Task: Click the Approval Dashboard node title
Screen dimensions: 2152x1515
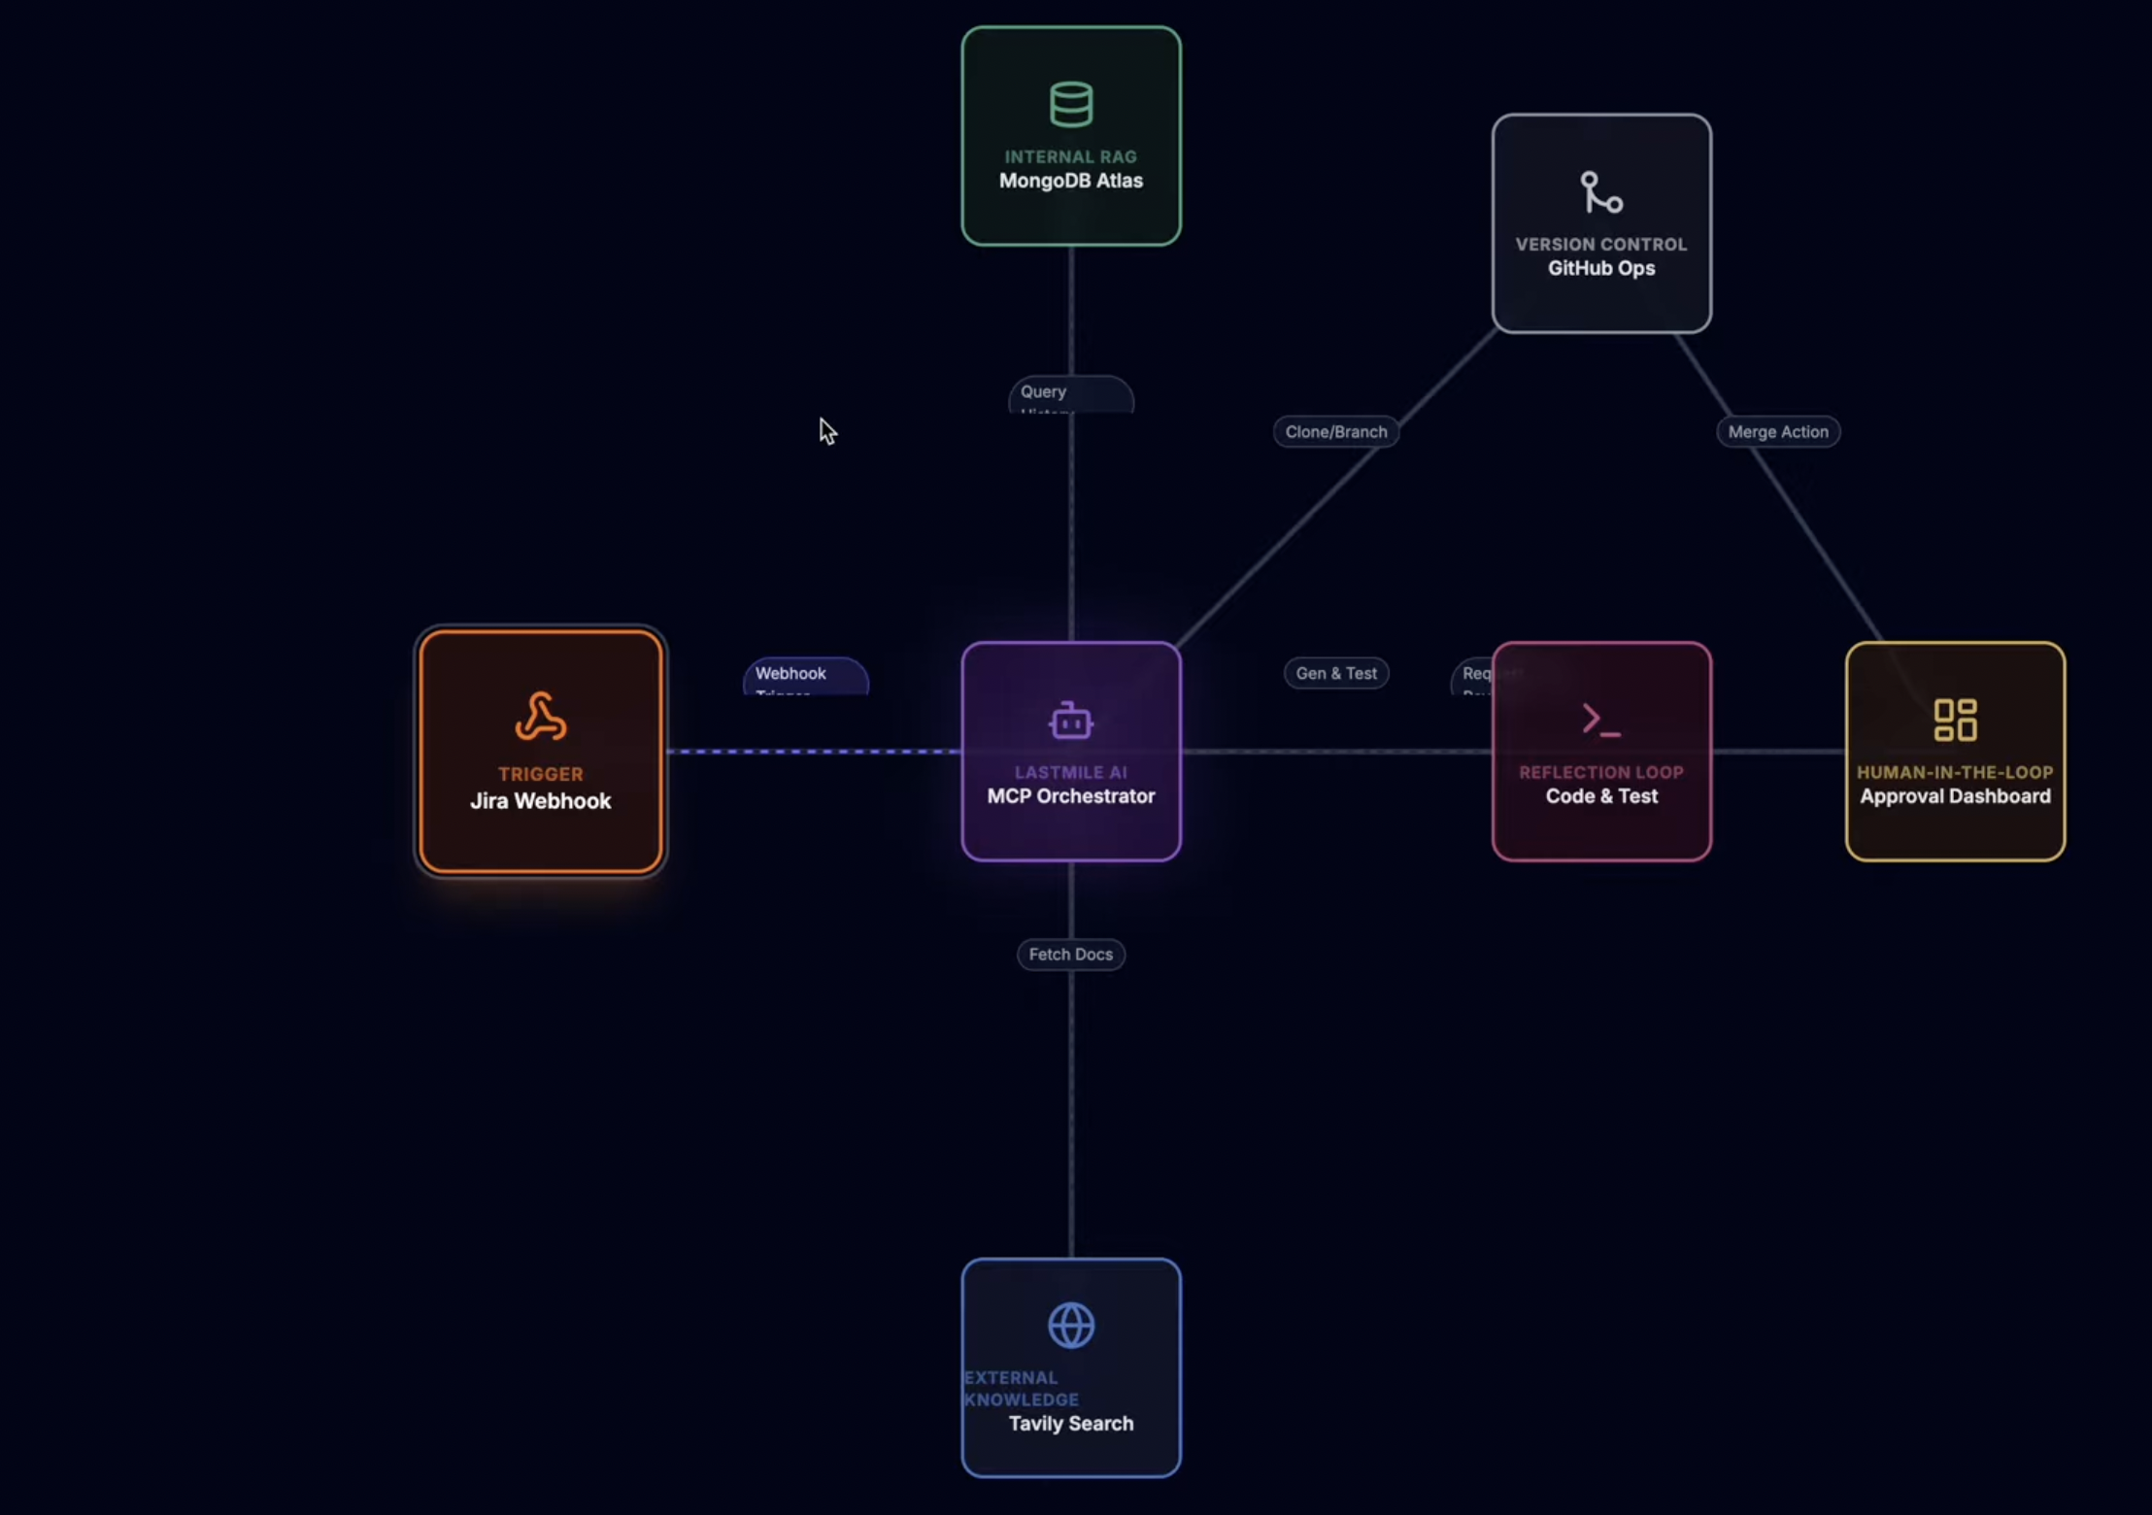Action: click(x=1955, y=796)
